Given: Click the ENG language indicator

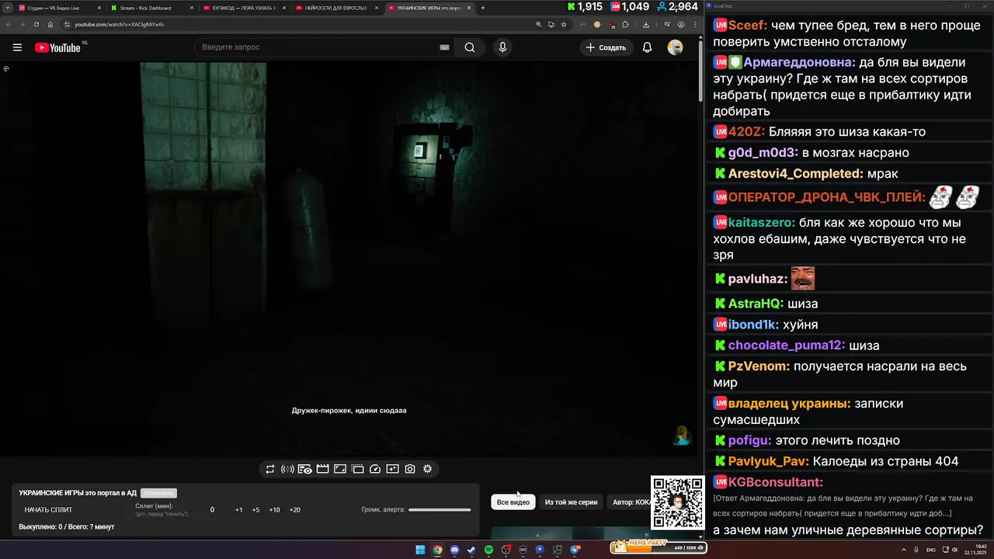Looking at the screenshot, I should click(931, 550).
